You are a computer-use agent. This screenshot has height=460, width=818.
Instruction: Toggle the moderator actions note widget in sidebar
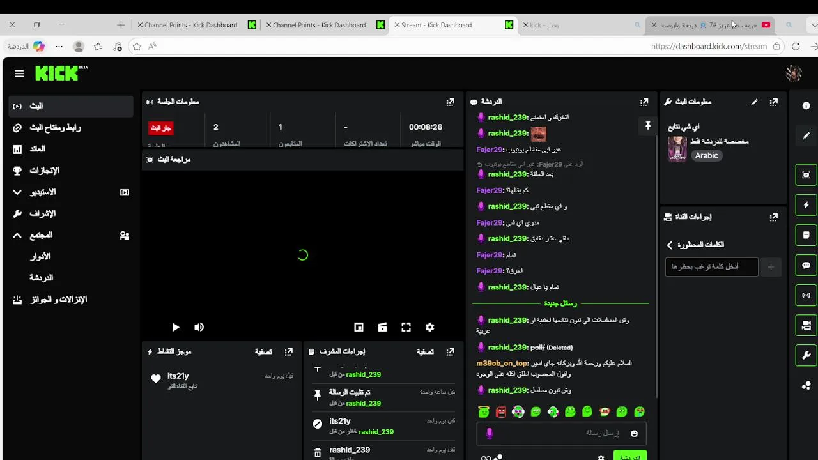[806, 235]
